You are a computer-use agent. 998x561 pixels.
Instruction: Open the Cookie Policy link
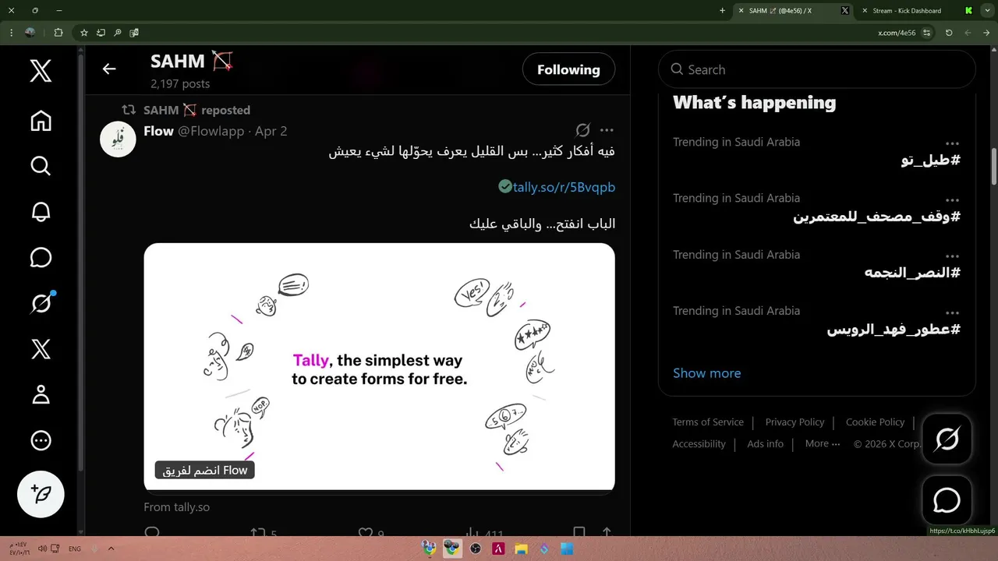coord(875,422)
